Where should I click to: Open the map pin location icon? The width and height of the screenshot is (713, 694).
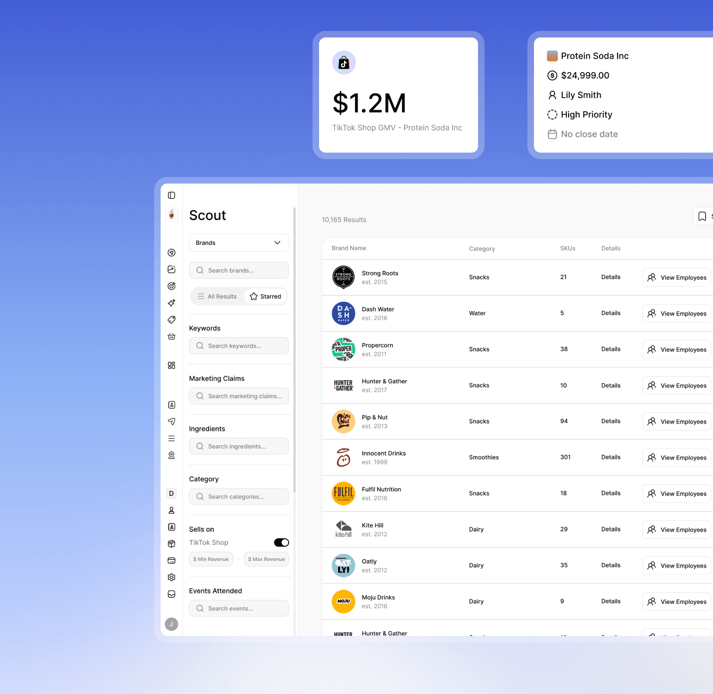click(171, 455)
